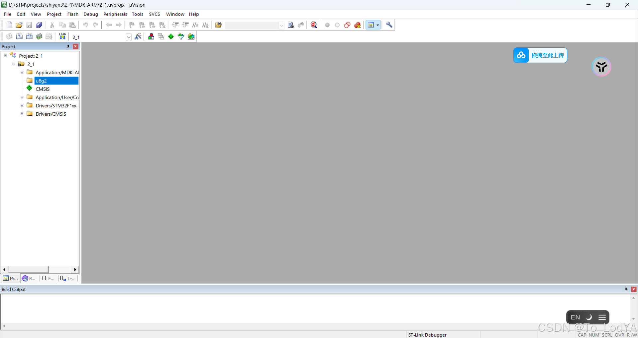Click the Open file folder icon
The height and width of the screenshot is (338, 638).
point(19,25)
